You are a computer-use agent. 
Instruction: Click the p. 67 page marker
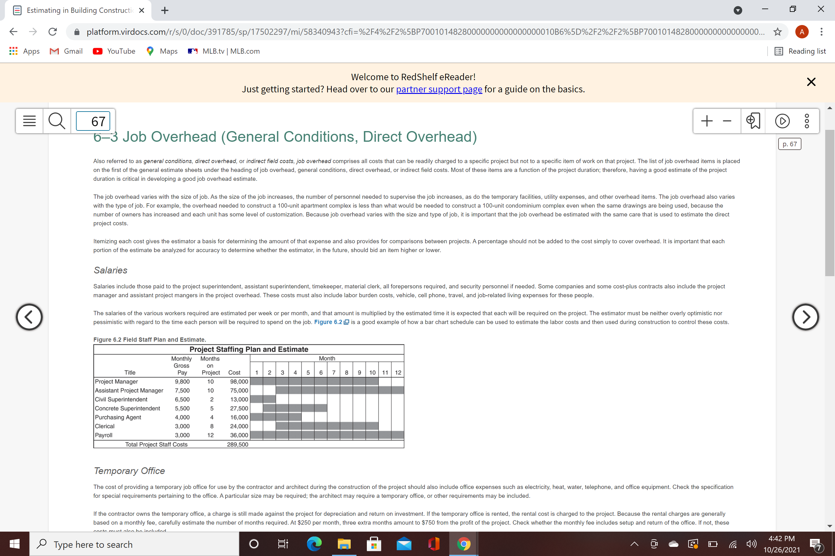pos(790,144)
